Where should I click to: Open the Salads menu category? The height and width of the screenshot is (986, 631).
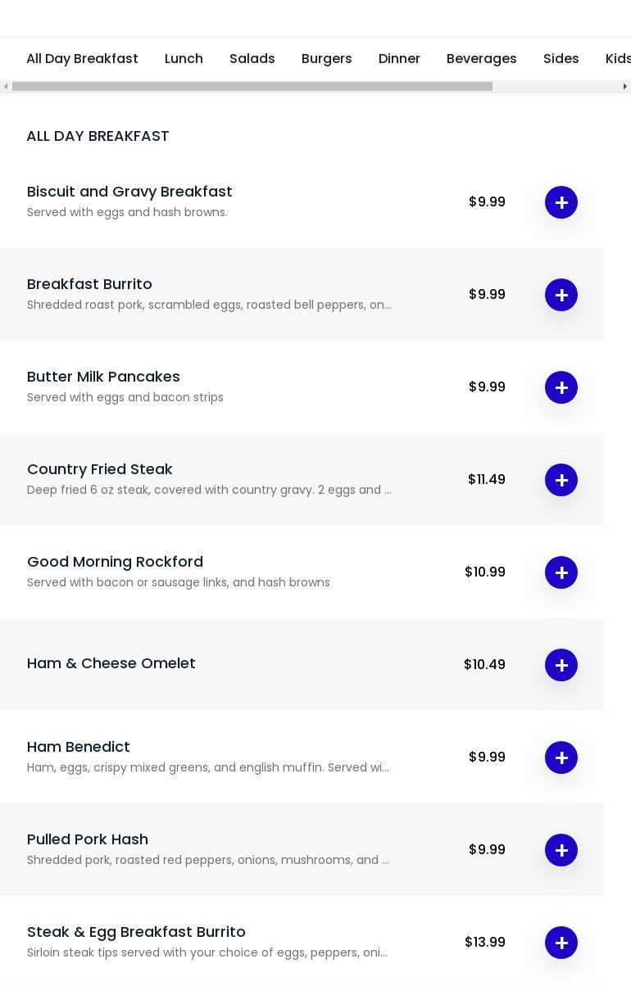252,59
